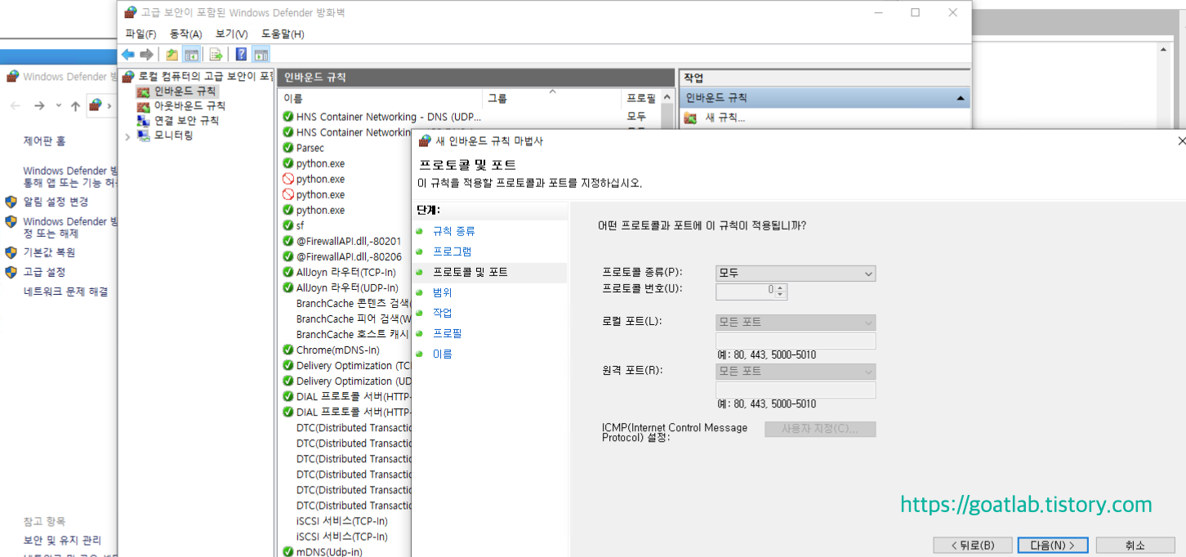
Task: Select the AllJoyn 라우터(TCP-In) rule
Action: tap(347, 272)
